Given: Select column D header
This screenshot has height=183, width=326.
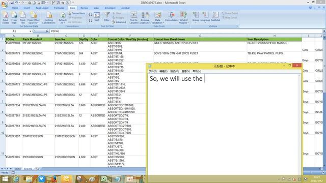Looking at the screenshot, I should [x=84, y=36].
